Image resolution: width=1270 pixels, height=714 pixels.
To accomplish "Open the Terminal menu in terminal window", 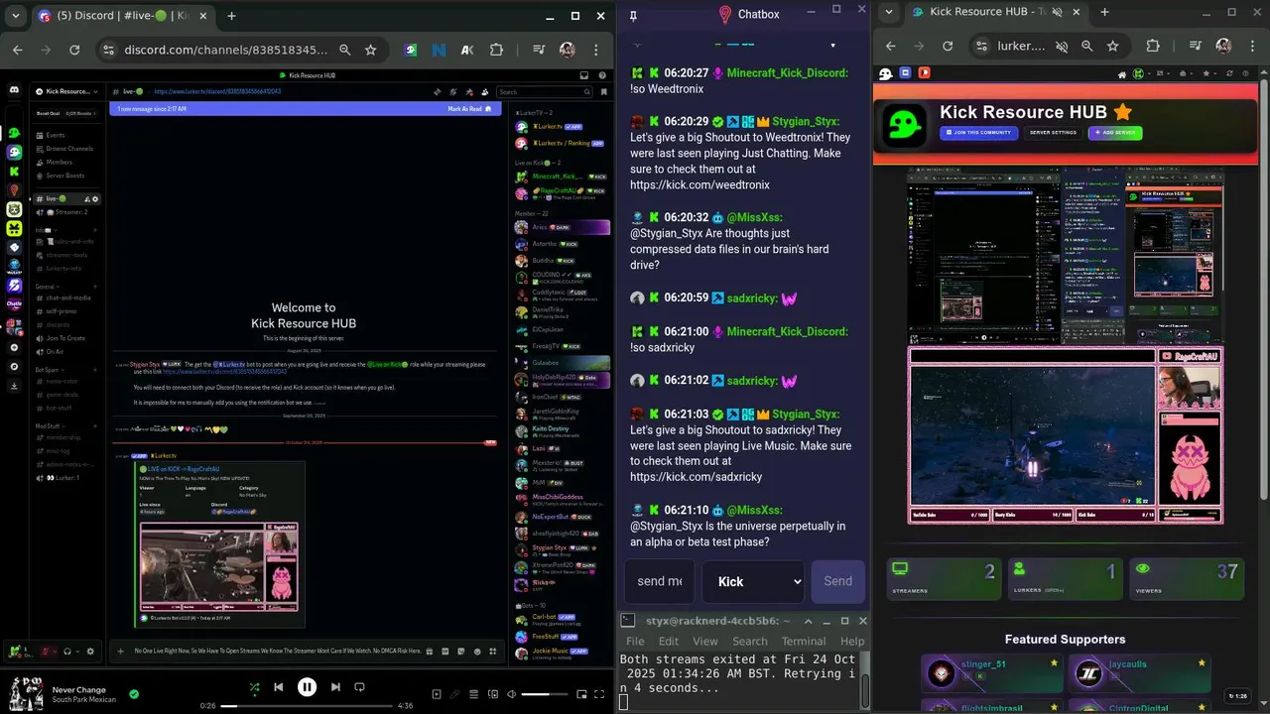I will 804,642.
